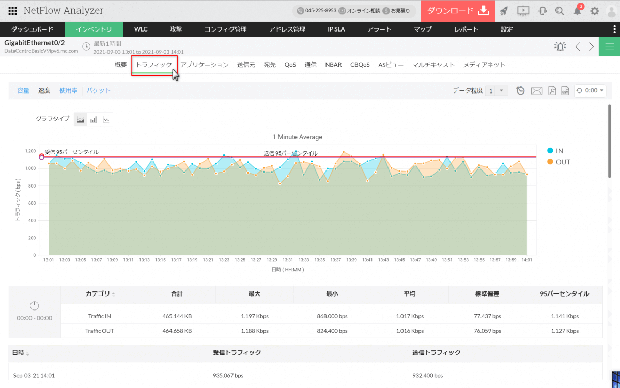Open the headset support icon
The height and width of the screenshot is (388, 620).
542,11
